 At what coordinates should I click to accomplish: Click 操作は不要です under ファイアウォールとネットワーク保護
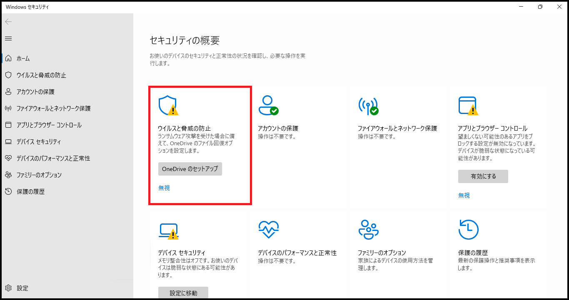pyautogui.click(x=377, y=136)
